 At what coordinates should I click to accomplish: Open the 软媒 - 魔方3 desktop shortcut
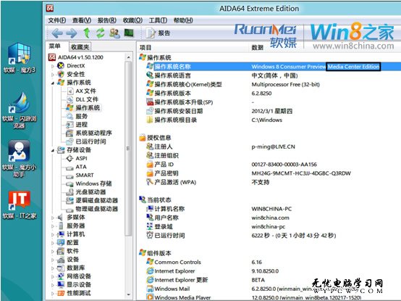click(x=19, y=58)
